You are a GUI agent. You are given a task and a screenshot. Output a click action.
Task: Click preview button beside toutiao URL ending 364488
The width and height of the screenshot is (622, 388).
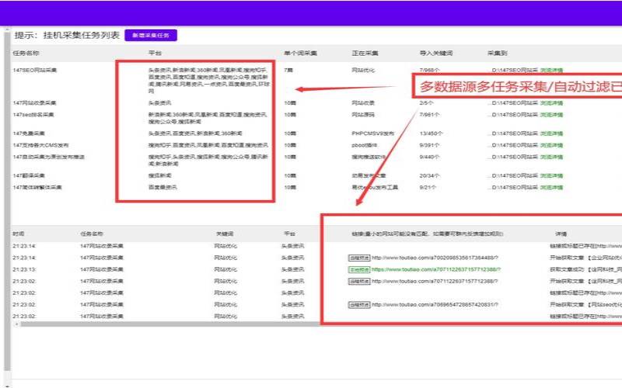coord(359,258)
